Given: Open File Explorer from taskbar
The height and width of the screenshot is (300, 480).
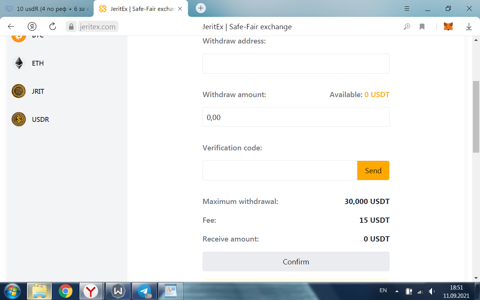Looking at the screenshot, I should click(39, 291).
